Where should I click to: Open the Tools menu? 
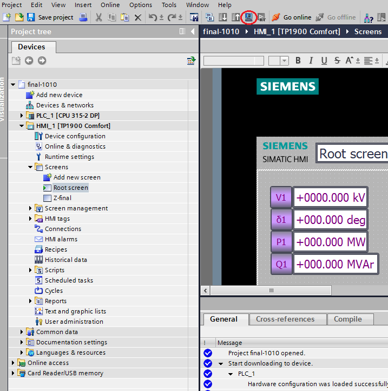[169, 5]
